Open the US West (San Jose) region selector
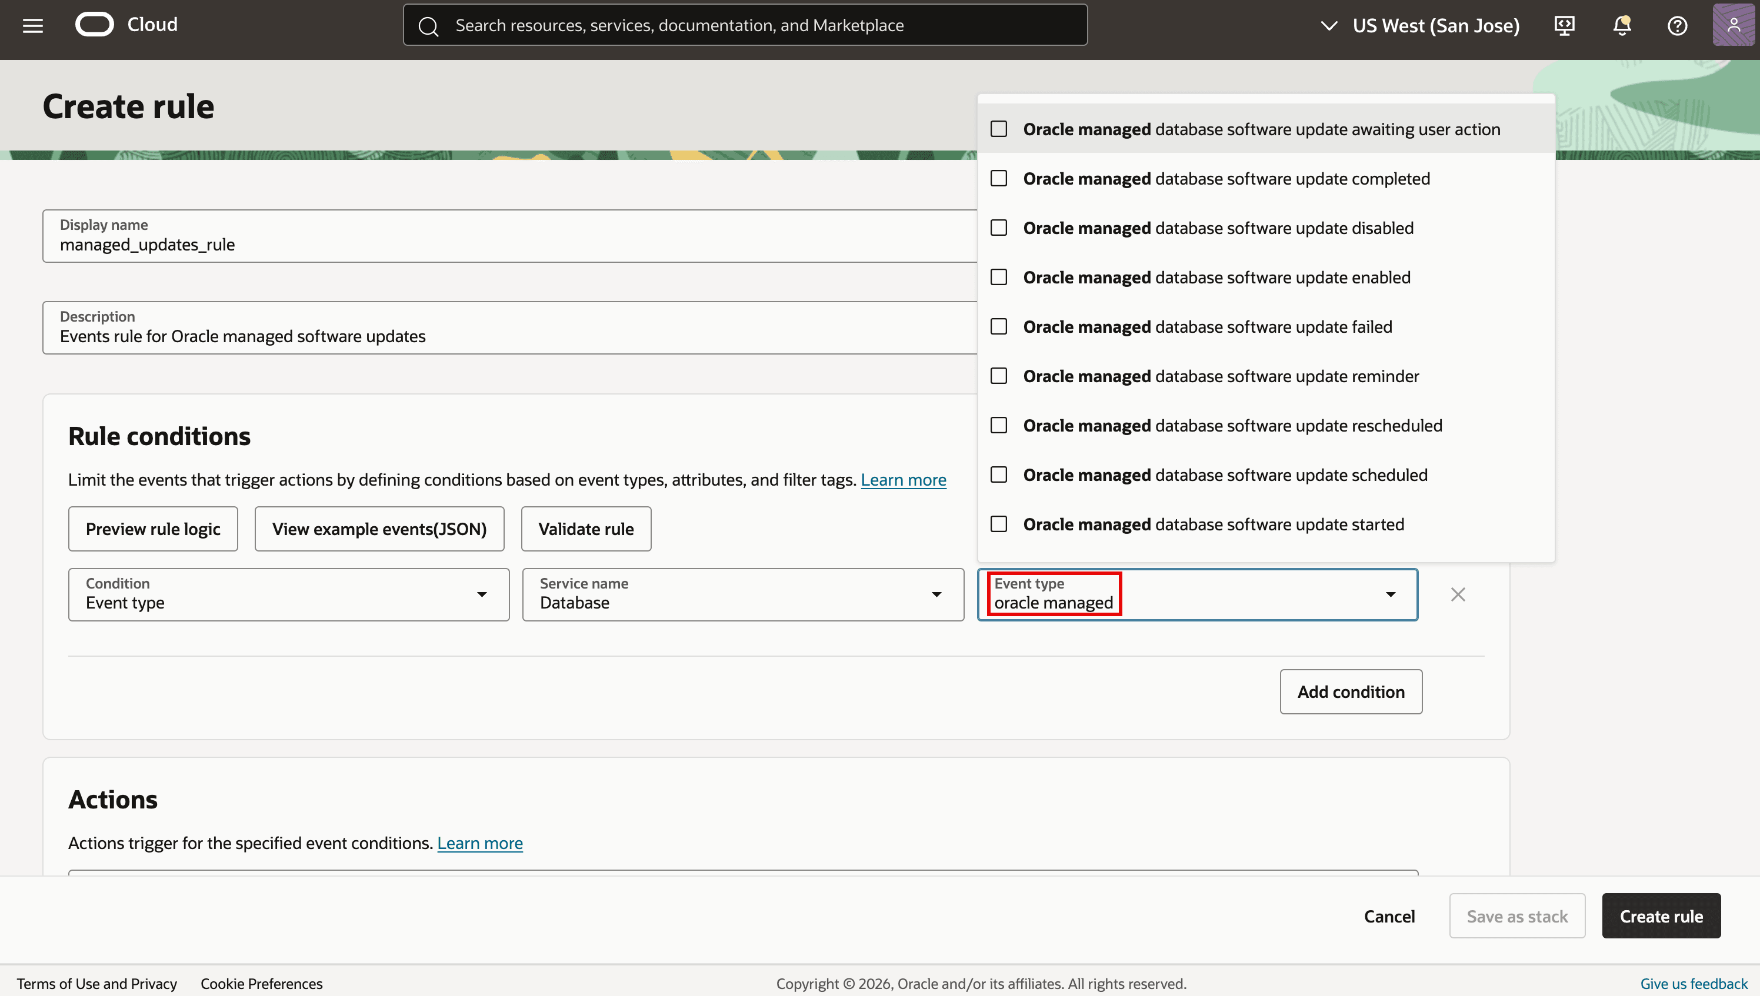Viewport: 1760px width, 996px height. tap(1420, 25)
